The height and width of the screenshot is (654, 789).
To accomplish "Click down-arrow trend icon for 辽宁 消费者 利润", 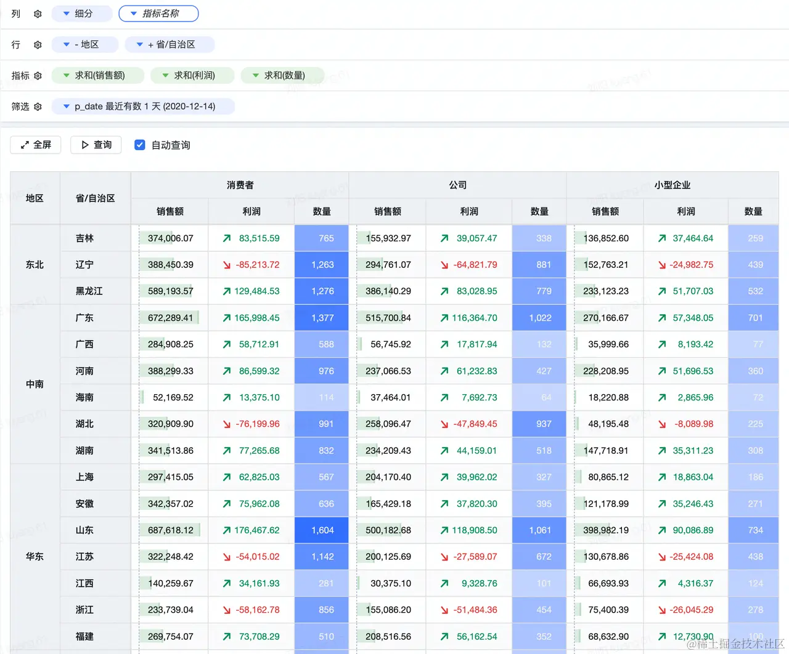I will [x=227, y=265].
